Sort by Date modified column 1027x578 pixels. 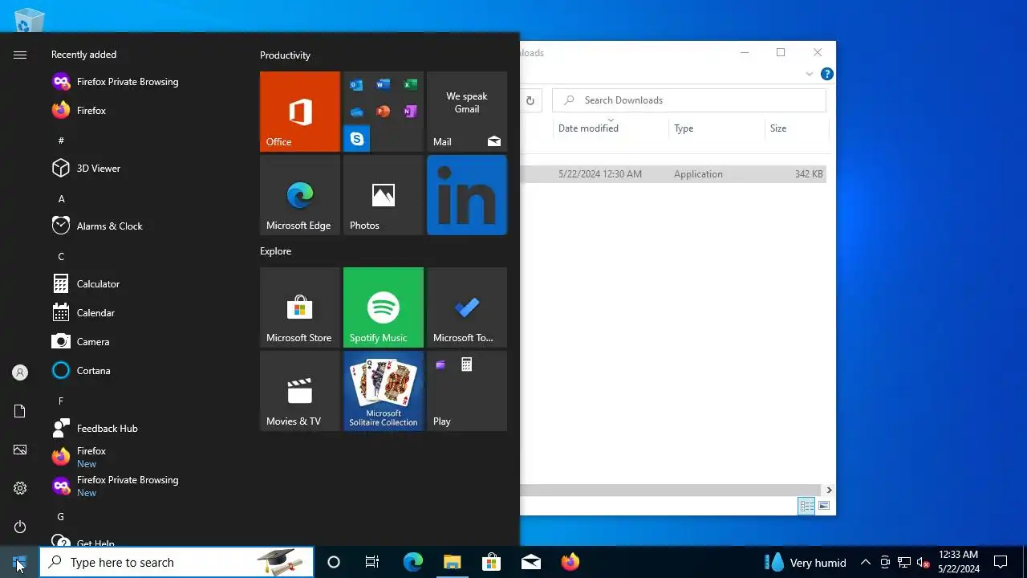point(611,128)
